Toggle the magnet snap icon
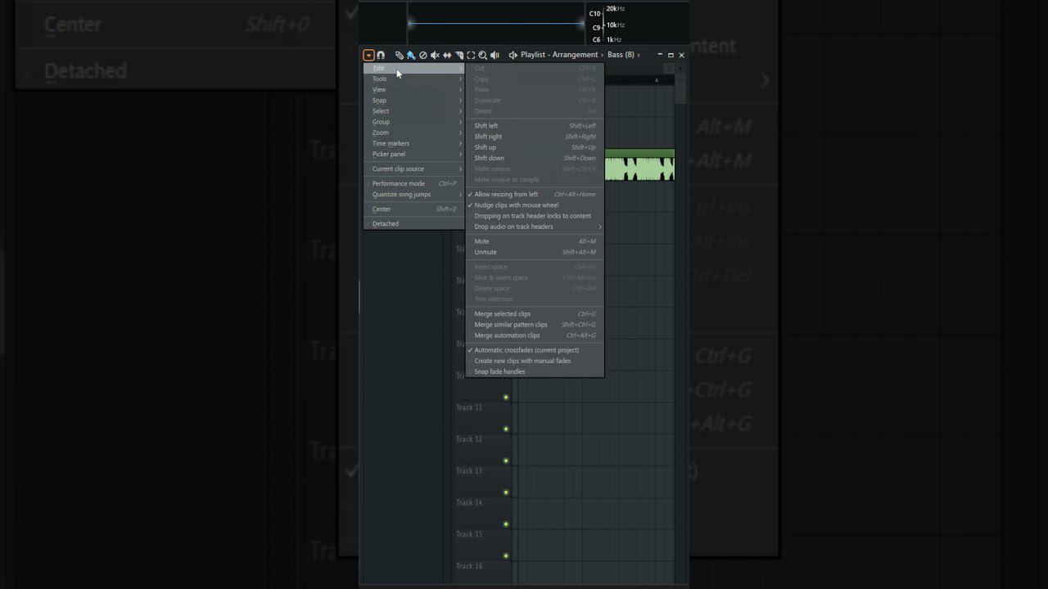This screenshot has height=589, width=1048. point(381,55)
